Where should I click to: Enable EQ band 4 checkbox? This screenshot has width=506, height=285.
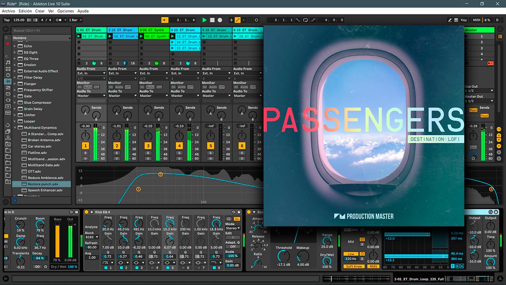coord(152,268)
